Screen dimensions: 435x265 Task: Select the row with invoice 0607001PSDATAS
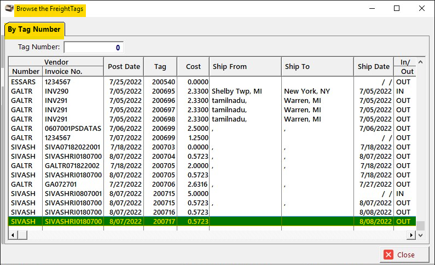coord(212,129)
